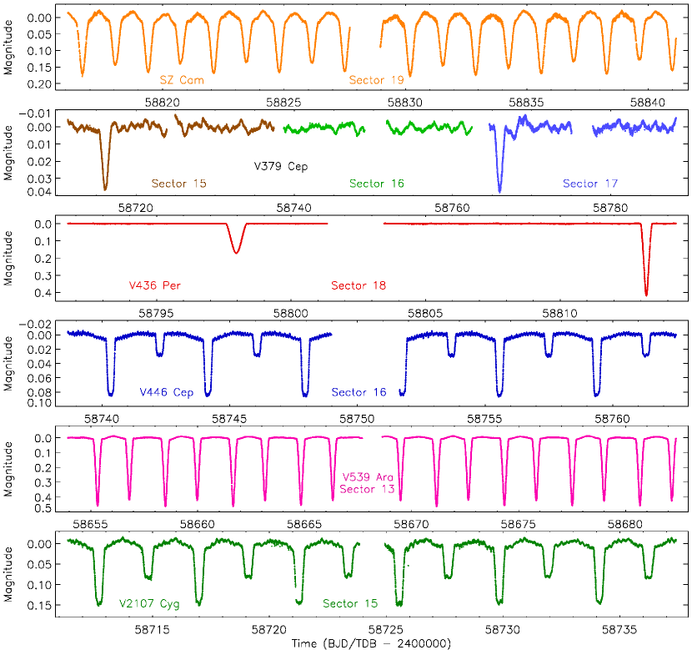Select the "58840" time tick label
The width and height of the screenshot is (692, 650).
tap(648, 103)
